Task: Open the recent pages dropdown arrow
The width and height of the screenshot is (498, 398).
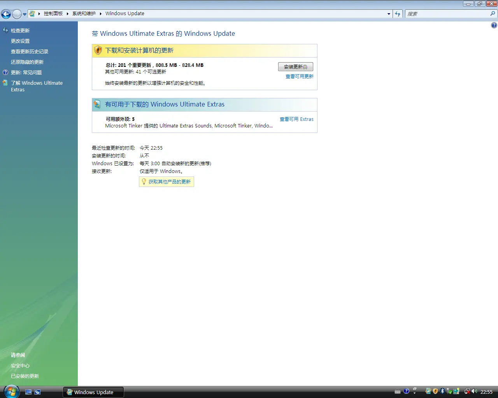Action: [25, 14]
